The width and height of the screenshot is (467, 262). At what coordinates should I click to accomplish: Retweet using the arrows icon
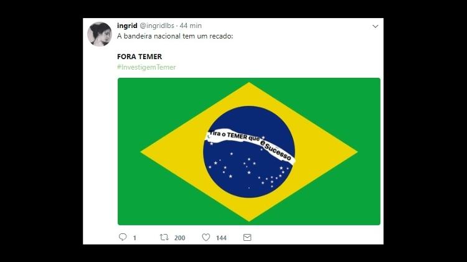pyautogui.click(x=164, y=237)
